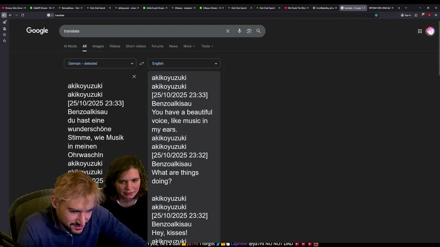Switch to Images results

[x=98, y=46]
